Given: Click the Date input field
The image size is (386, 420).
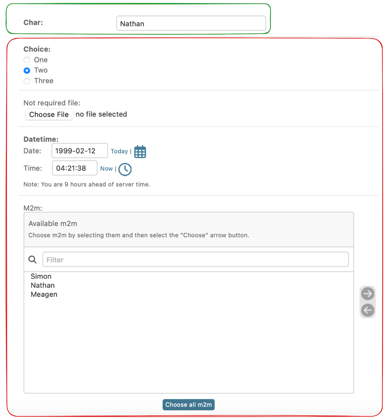Looking at the screenshot, I should pyautogui.click(x=80, y=151).
